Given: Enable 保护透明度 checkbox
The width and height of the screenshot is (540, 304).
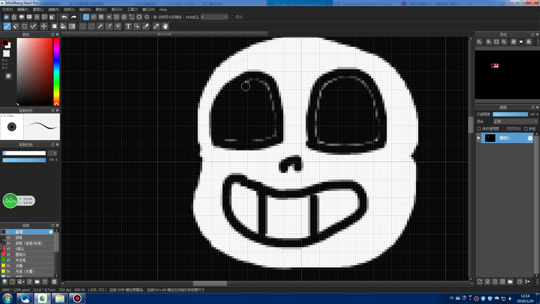Looking at the screenshot, I should pyautogui.click(x=479, y=129).
